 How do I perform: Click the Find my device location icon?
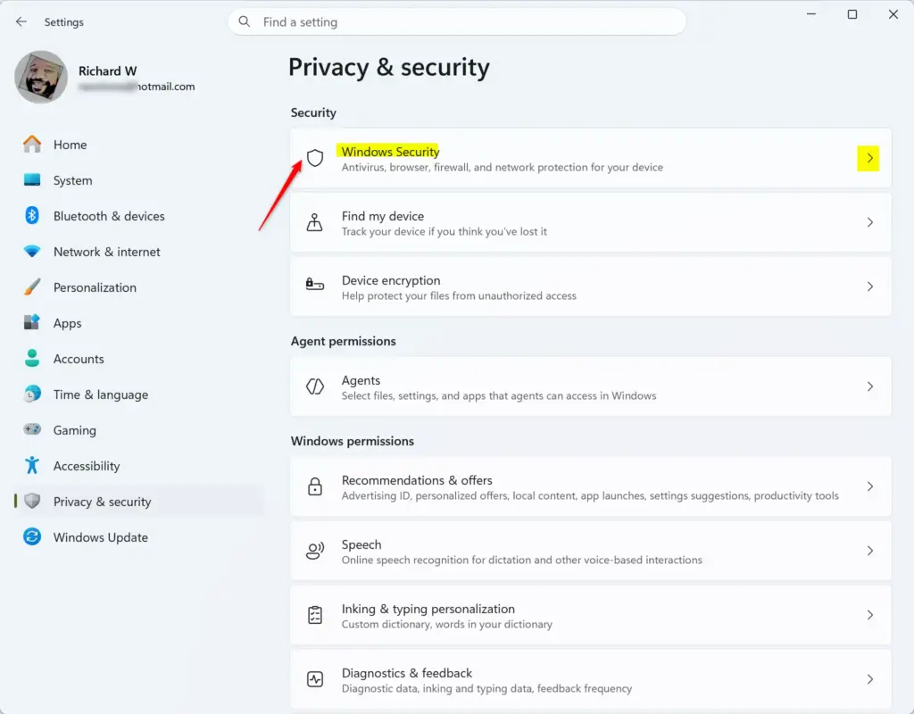tap(315, 222)
